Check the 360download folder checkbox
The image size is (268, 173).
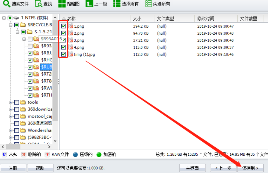[17, 109]
